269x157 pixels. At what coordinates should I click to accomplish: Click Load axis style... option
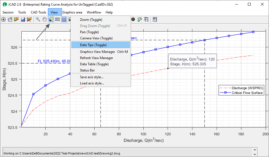92,83
